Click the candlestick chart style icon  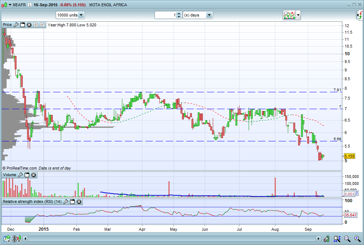[4, 5]
